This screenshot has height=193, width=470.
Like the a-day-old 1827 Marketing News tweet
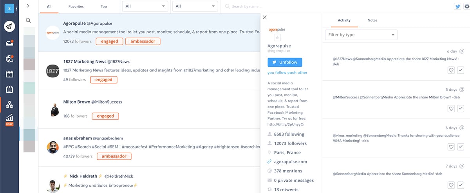click(451, 70)
